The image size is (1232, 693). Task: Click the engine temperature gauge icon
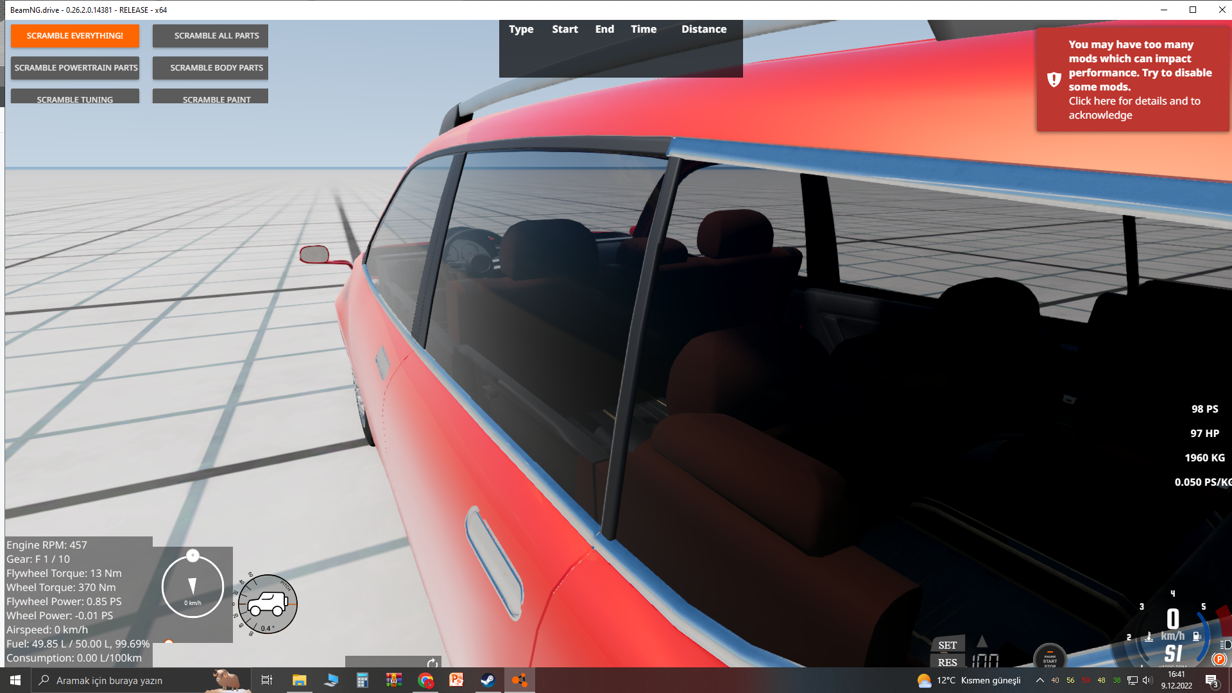(1149, 637)
